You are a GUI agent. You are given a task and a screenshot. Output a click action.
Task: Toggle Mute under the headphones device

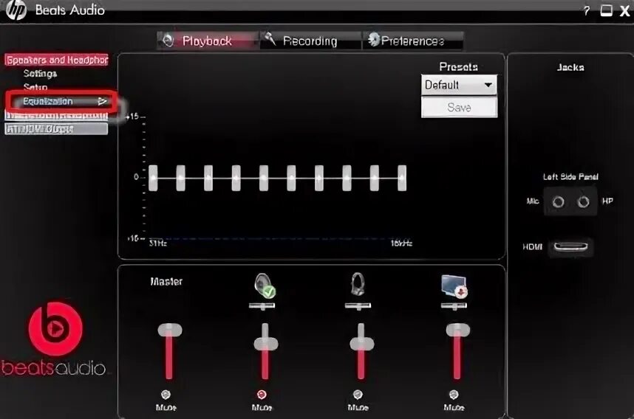click(358, 395)
